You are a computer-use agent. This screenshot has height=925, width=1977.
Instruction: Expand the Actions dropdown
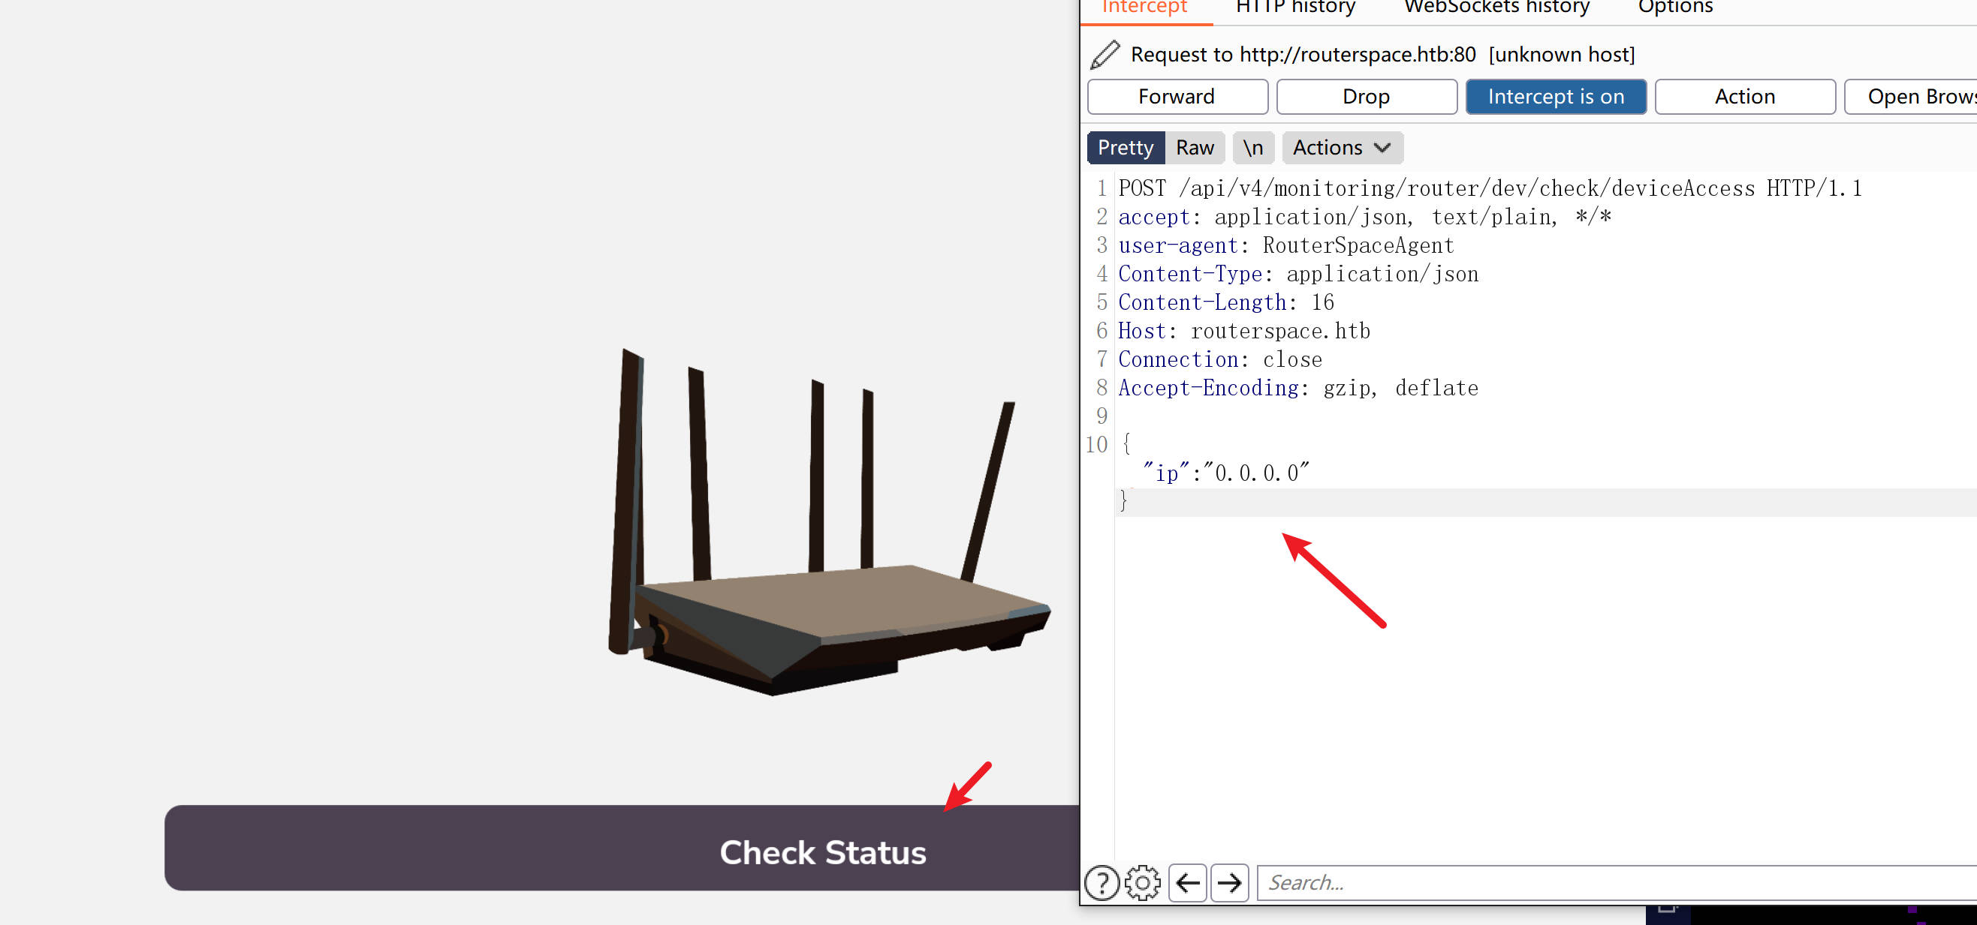[x=1342, y=147]
